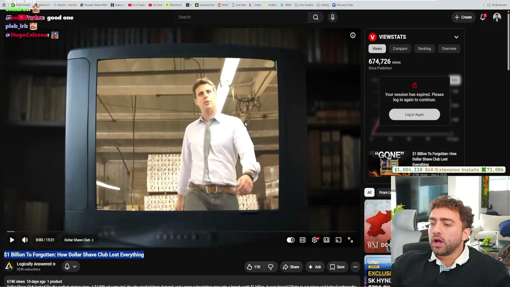Open the WSJ recommended video thumbnail
Image resolution: width=510 pixels, height=287 pixels.
click(x=378, y=226)
